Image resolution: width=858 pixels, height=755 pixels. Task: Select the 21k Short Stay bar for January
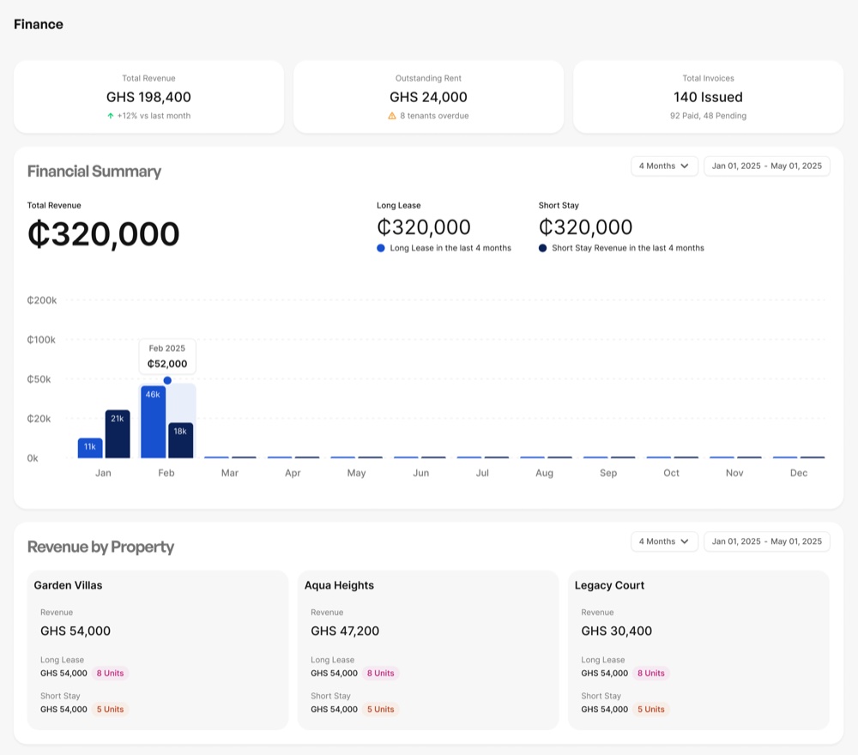click(x=118, y=434)
